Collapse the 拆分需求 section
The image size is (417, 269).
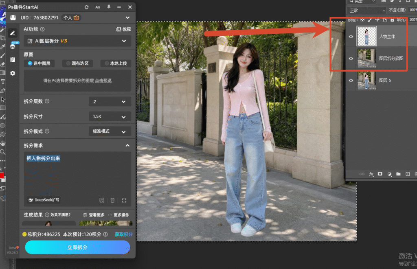(127, 146)
